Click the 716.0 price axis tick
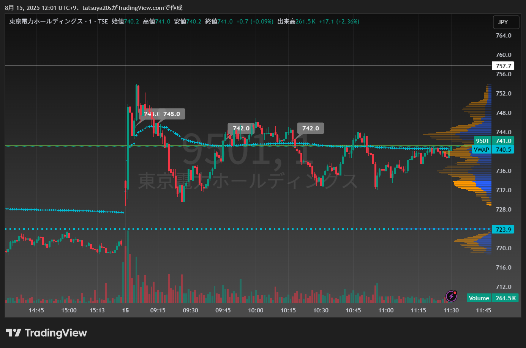Image resolution: width=526 pixels, height=348 pixels. pyautogui.click(x=504, y=268)
